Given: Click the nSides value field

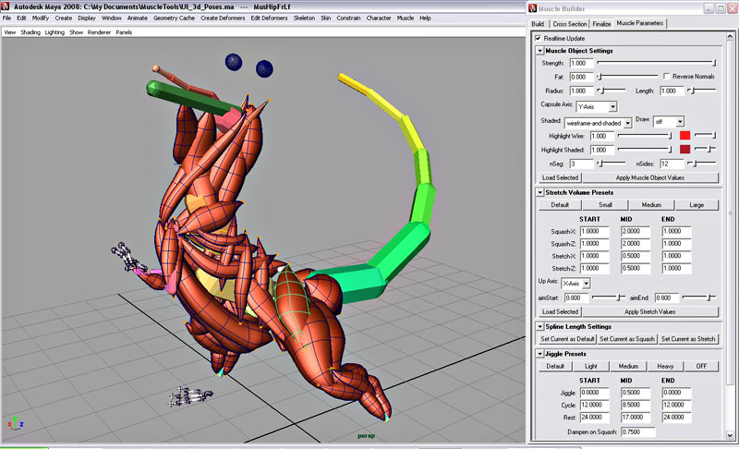Looking at the screenshot, I should click(672, 164).
